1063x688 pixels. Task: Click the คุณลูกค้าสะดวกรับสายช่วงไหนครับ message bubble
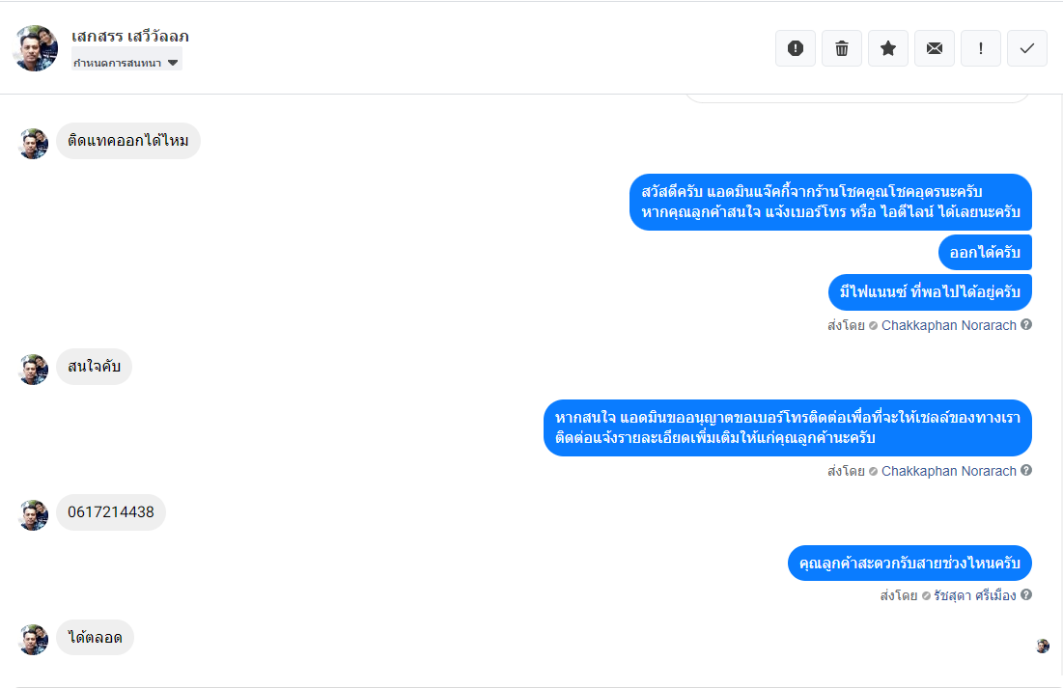[909, 564]
